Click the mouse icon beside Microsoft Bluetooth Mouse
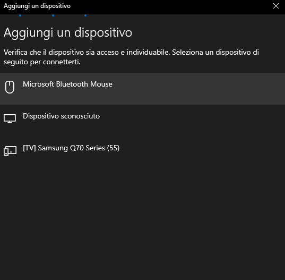 click(10, 87)
